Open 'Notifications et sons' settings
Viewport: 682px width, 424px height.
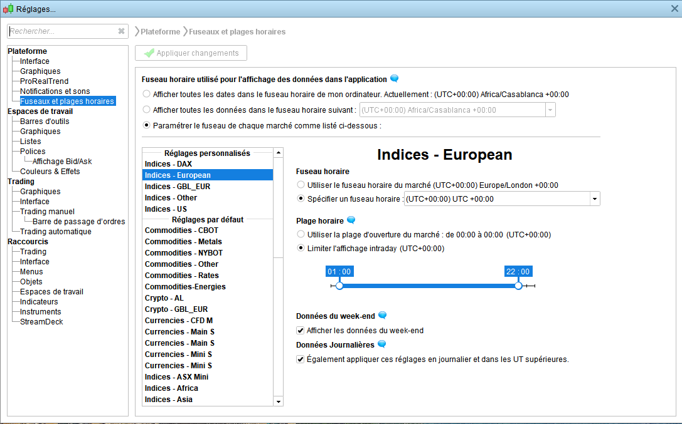[55, 91]
